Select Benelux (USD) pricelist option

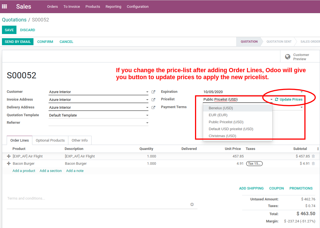point(237,108)
